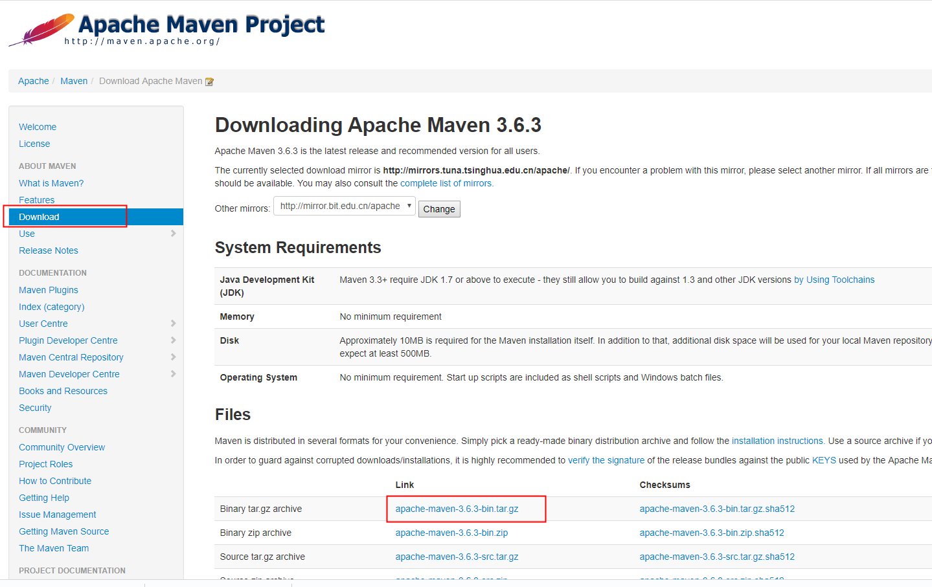Image resolution: width=932 pixels, height=587 pixels.
Task: Click the Source tar.gz archive cell
Action: [262, 557]
